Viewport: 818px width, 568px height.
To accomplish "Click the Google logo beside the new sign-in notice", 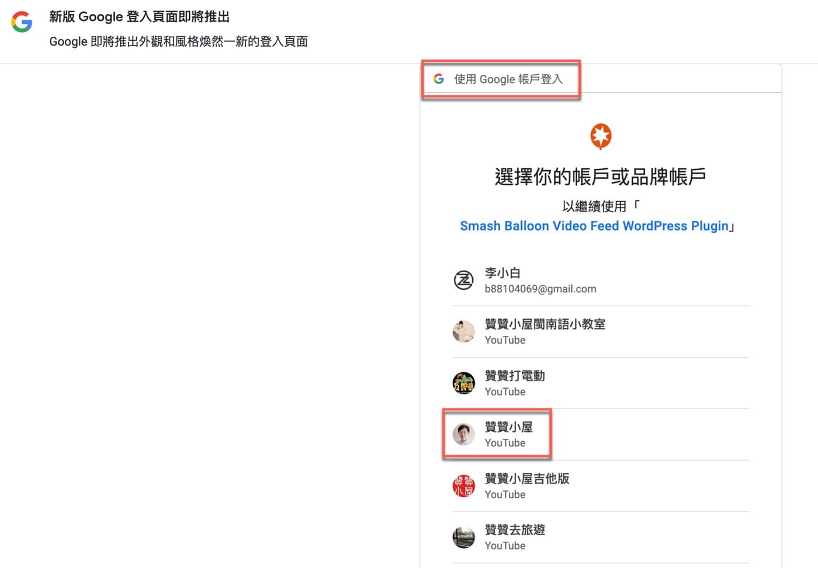I will pyautogui.click(x=22, y=22).
